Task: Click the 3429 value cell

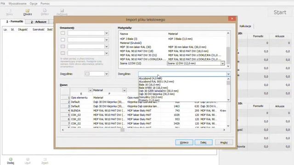Action: [176, 123]
